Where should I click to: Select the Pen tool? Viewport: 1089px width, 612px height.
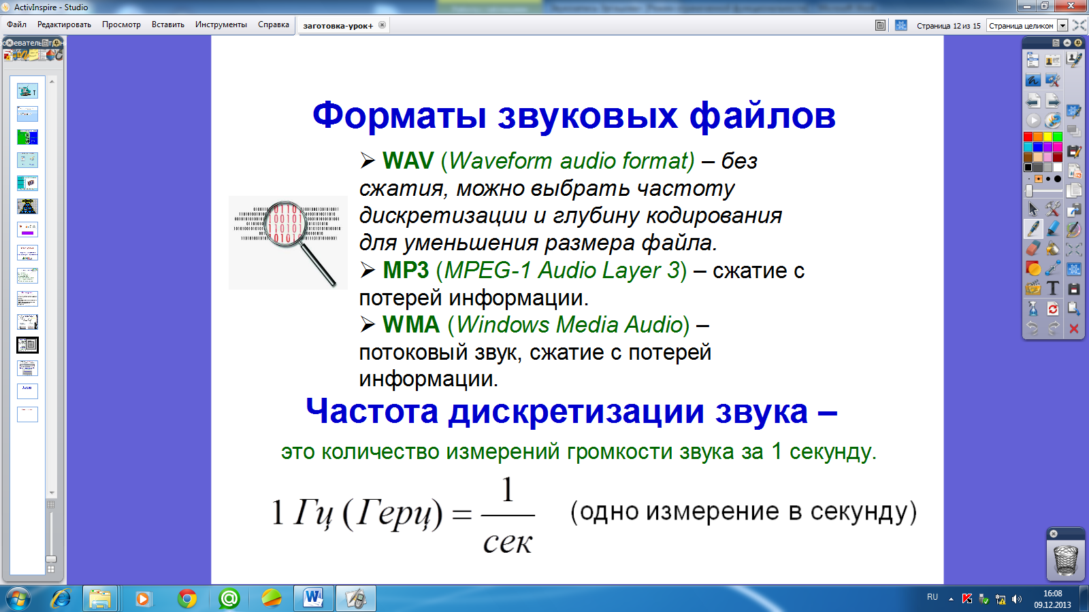tap(1033, 228)
